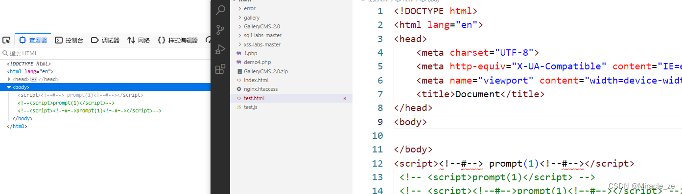Image resolution: width=682 pixels, height=194 pixels.
Task: Open Search in VS Code activity bar
Action: (221, 10)
